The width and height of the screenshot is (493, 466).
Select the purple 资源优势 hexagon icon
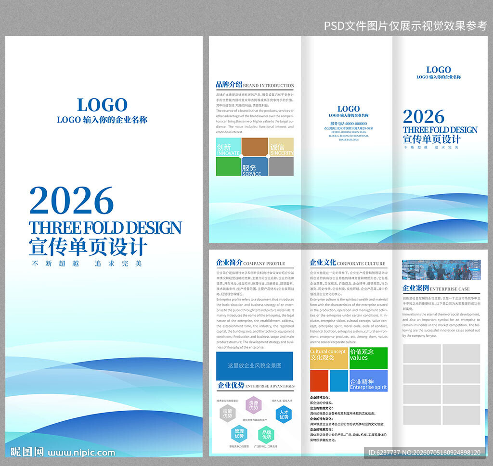(253, 405)
